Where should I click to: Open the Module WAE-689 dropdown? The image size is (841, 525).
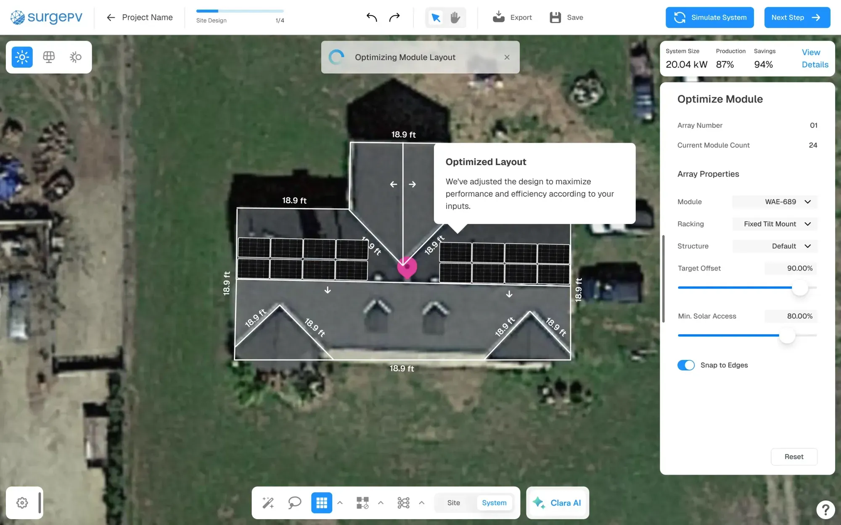774,202
